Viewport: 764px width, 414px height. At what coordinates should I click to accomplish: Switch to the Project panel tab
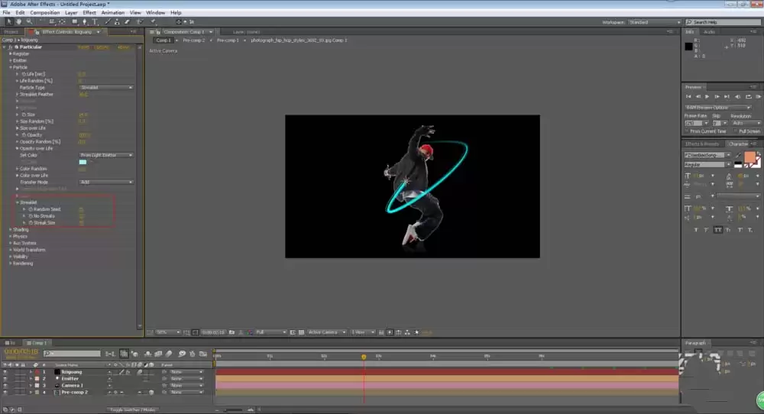point(11,31)
